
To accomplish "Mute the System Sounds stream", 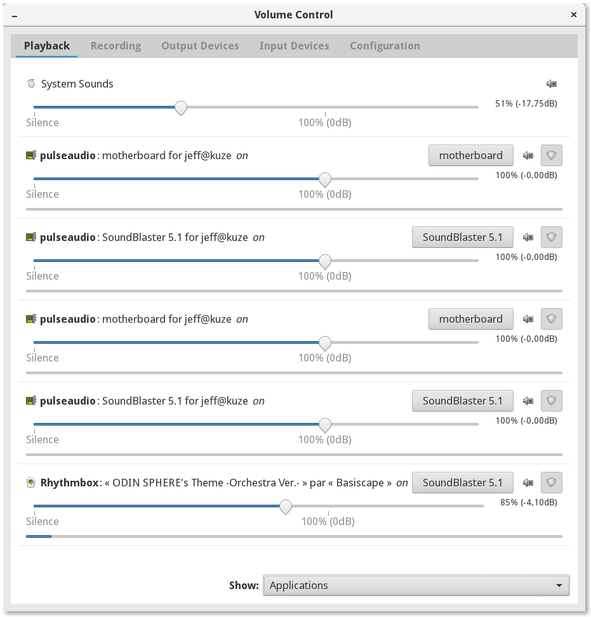I will 551,84.
